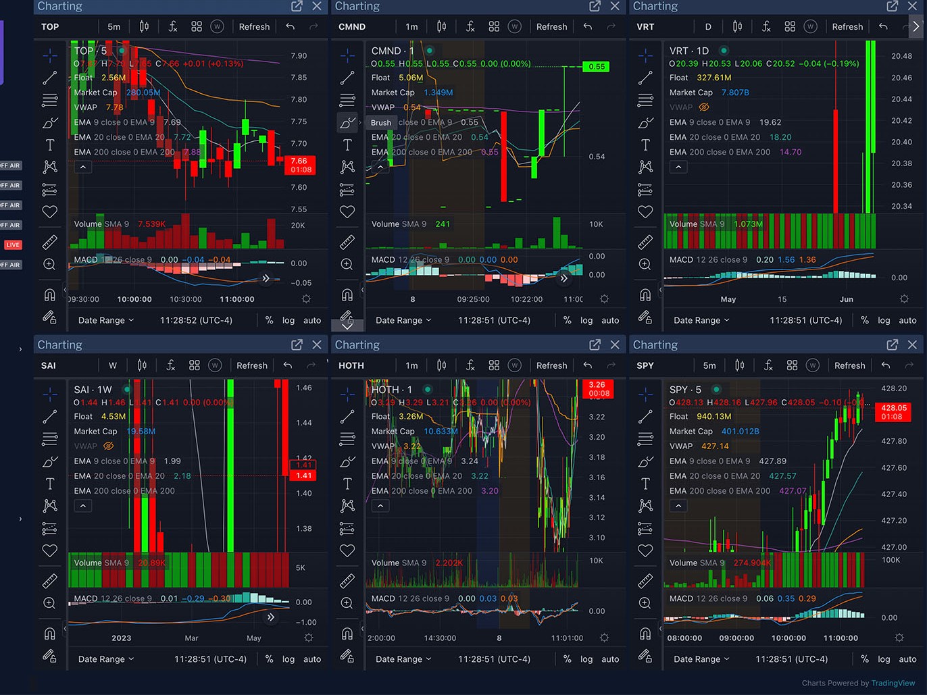Screen dimensions: 927x695
Task: Toggle log scale on the SPY chart
Action: [x=884, y=659]
